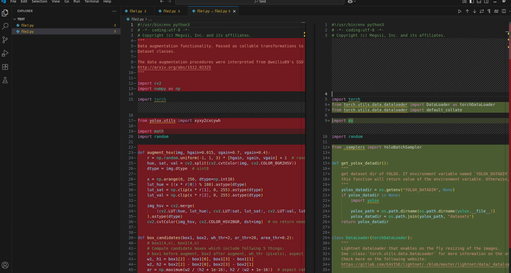Screen dimensions: 511x273
Task: Open the Accounts menu icon
Action: tap(5, 265)
